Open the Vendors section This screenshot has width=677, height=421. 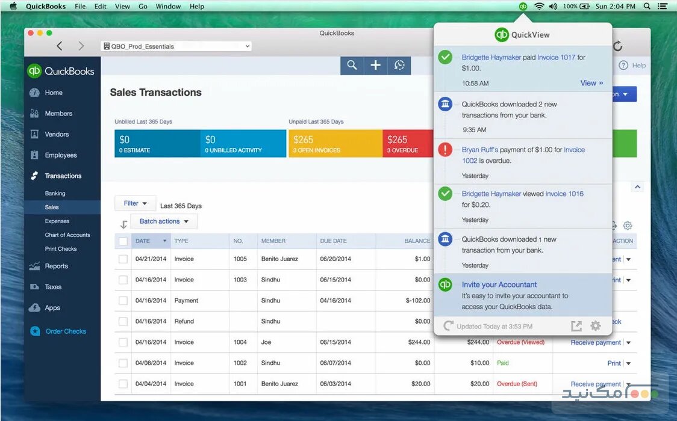pyautogui.click(x=55, y=134)
